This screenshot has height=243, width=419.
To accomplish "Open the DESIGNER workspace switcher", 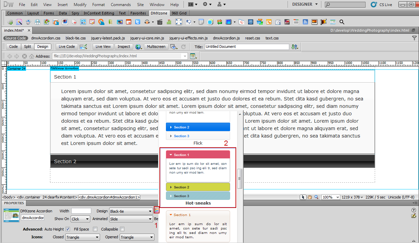I will (x=305, y=4).
